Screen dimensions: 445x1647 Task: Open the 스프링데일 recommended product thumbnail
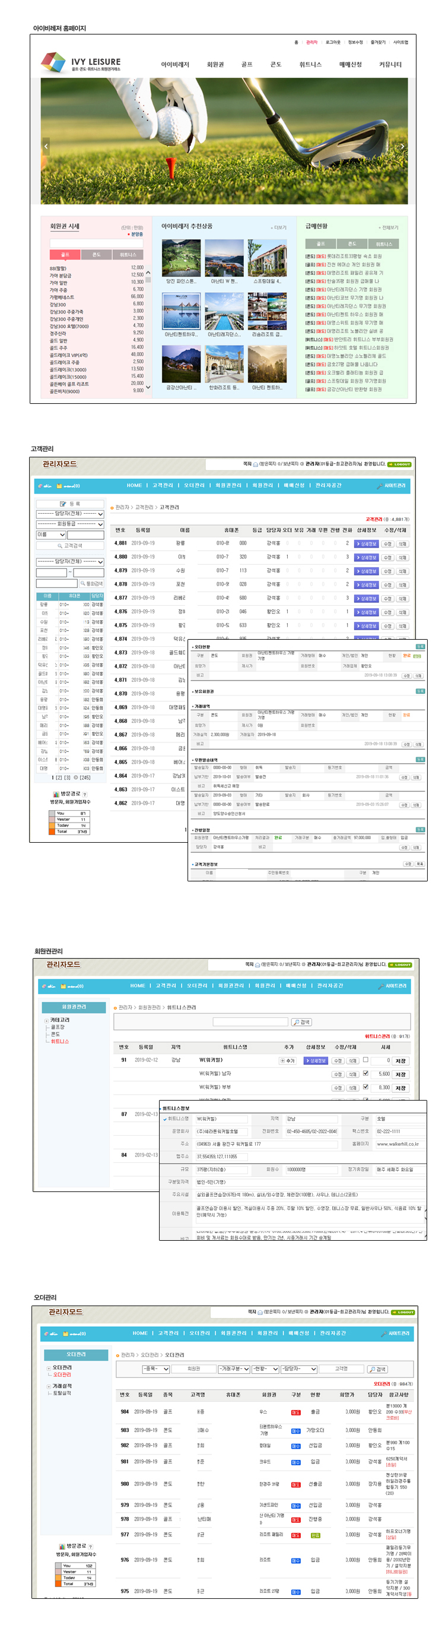[267, 258]
